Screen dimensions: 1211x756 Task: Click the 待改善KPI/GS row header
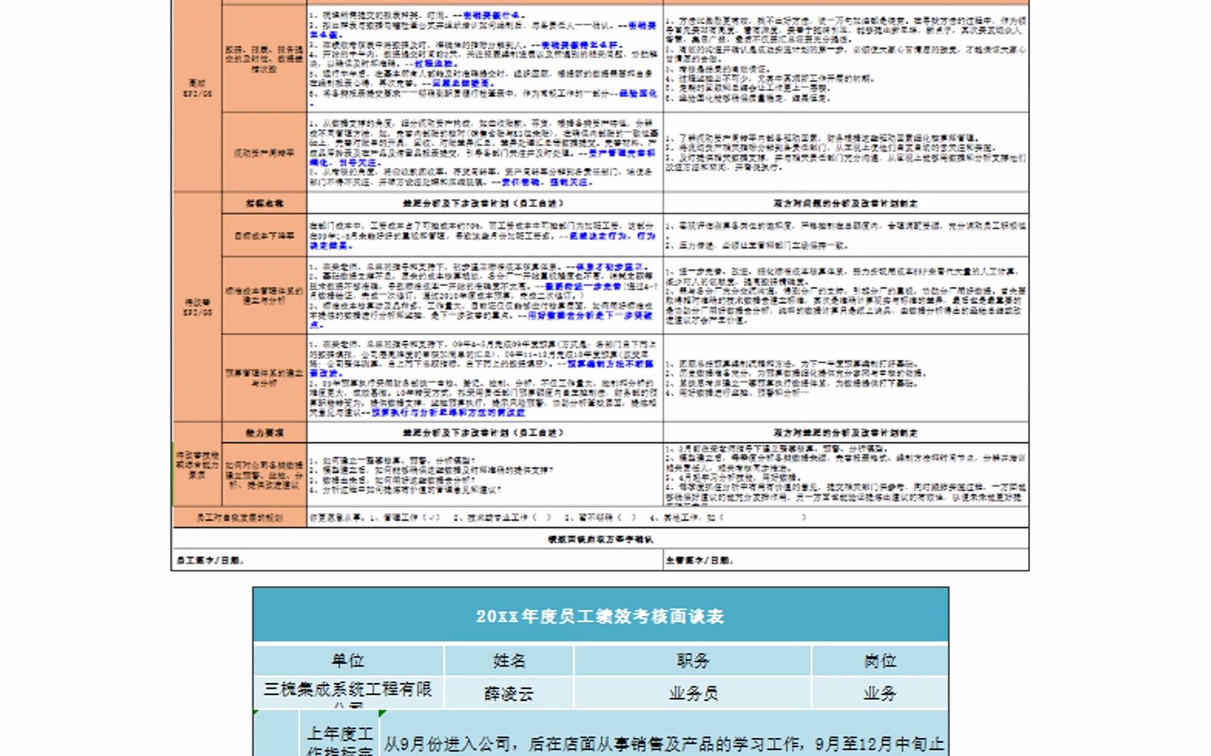(198, 307)
